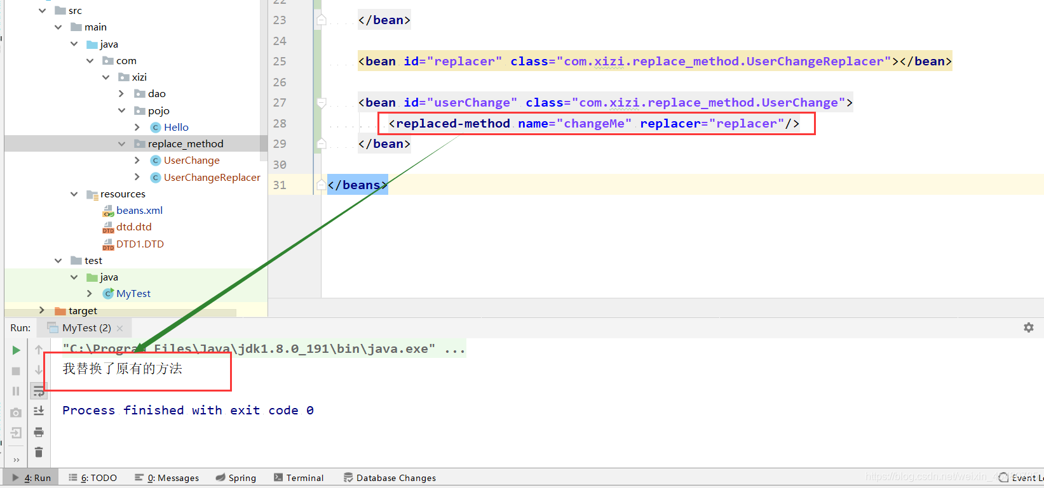Select the DTD1.DTD file icon
Image resolution: width=1044 pixels, height=488 pixels.
coord(108,244)
